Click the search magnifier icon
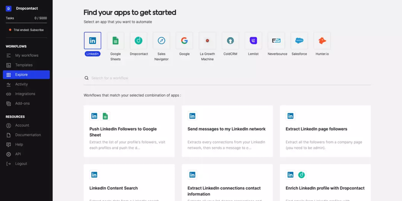Screen dimensions: 402x201 [87, 78]
